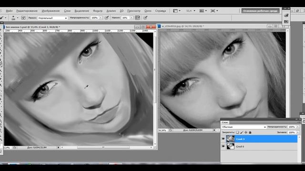Click the Слой 0 layer thumbnail

coord(230,146)
